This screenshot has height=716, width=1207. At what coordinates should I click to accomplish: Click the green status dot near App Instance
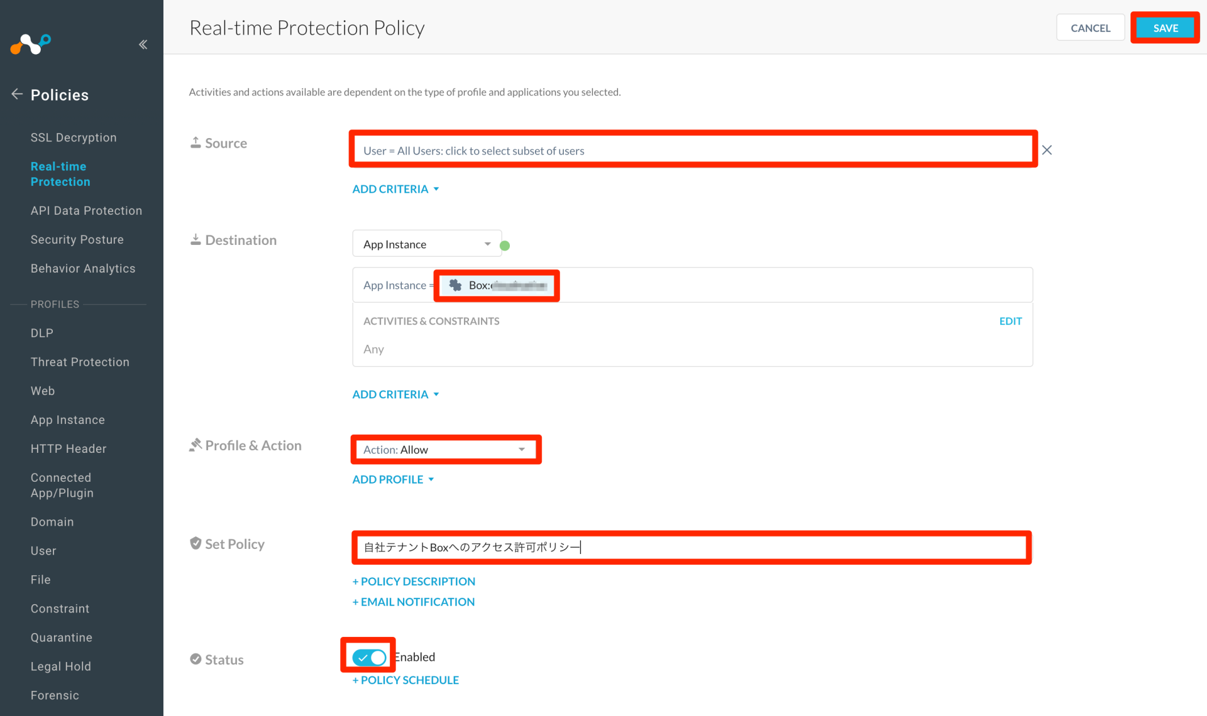coord(505,245)
